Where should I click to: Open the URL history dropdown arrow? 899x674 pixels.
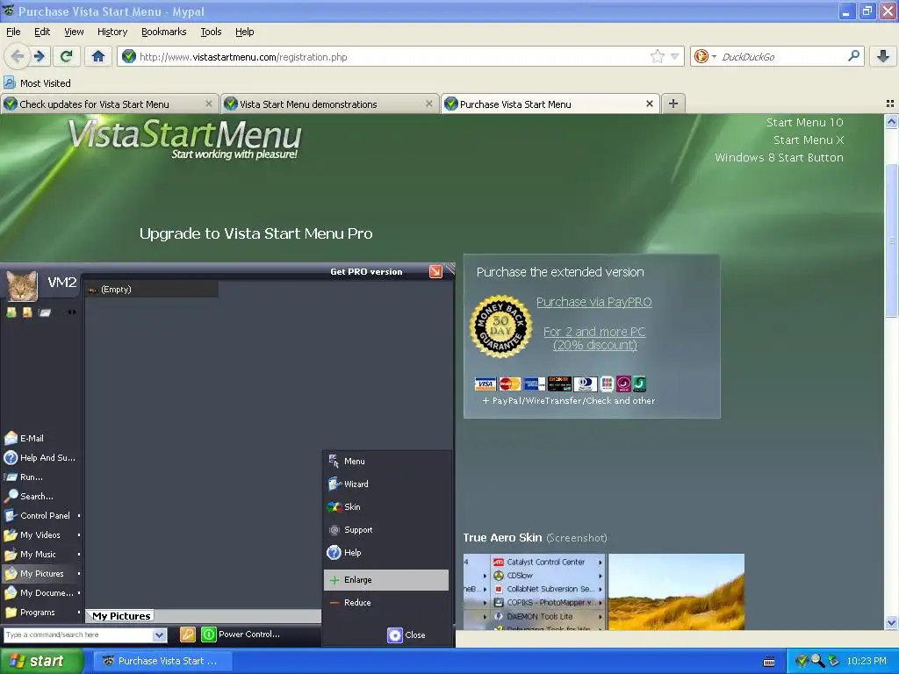(x=675, y=56)
